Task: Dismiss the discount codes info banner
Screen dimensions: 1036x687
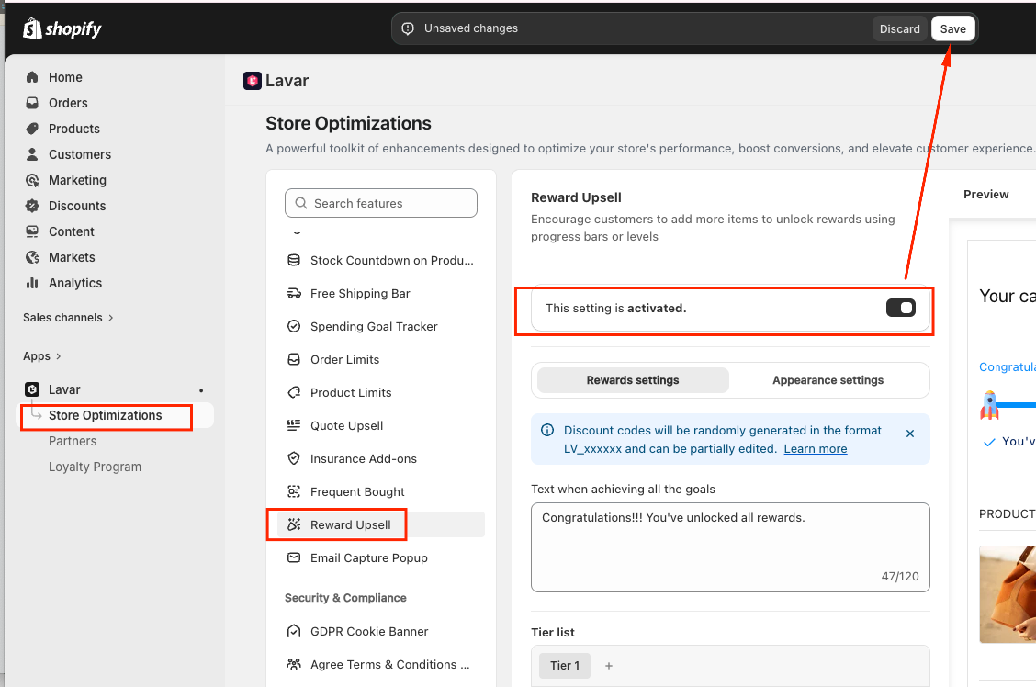Action: click(x=910, y=434)
